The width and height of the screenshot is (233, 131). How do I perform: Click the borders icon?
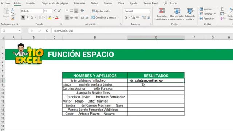pyautogui.click(x=40, y=17)
